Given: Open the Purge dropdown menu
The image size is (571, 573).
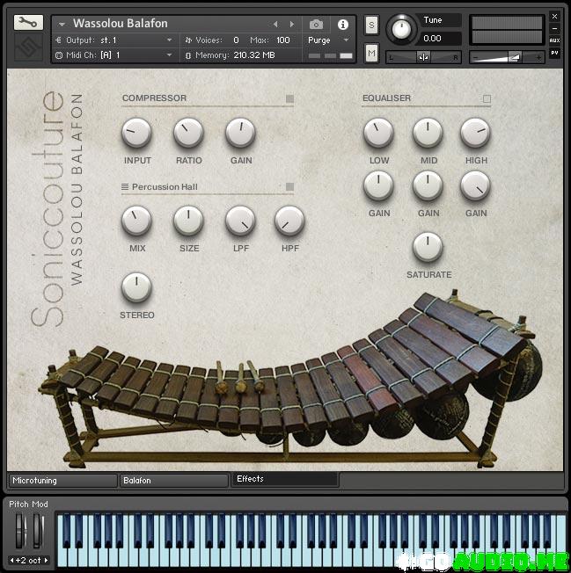Looking at the screenshot, I should [x=328, y=40].
